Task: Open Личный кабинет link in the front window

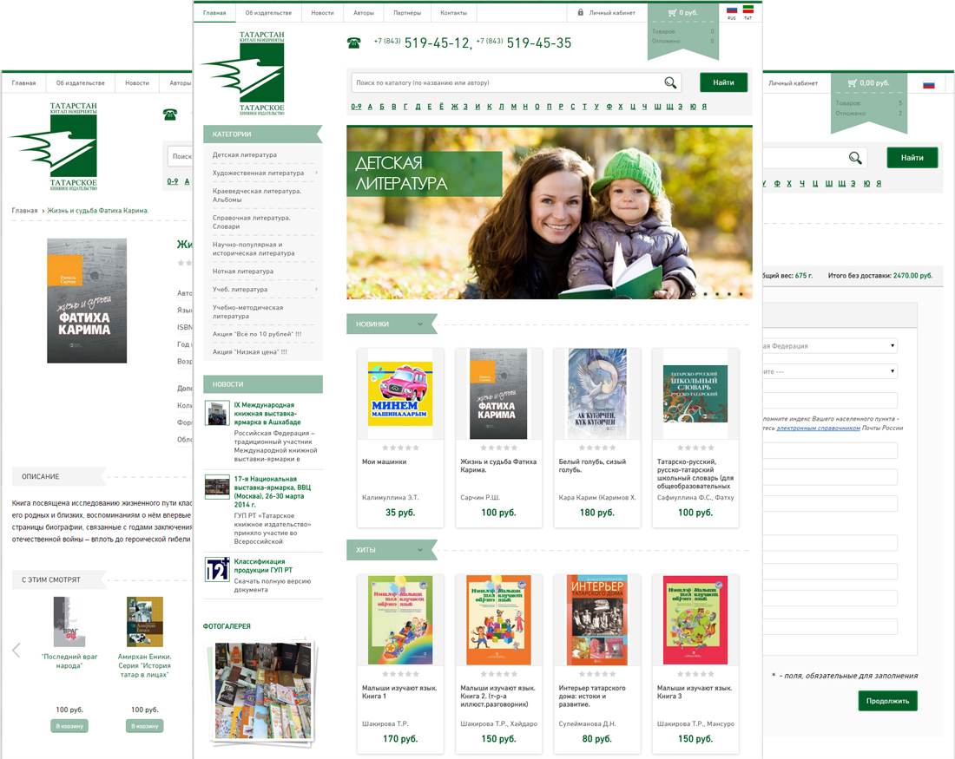Action: 612,13
